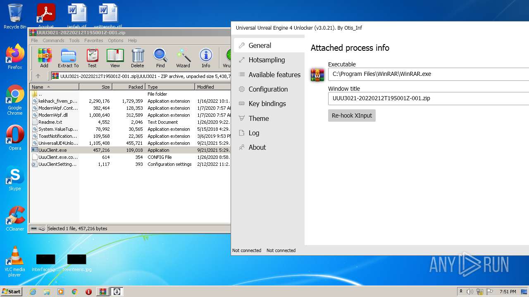Select the System.ValueTup... file
Image resolution: width=529 pixels, height=297 pixels.
[x=130, y=129]
